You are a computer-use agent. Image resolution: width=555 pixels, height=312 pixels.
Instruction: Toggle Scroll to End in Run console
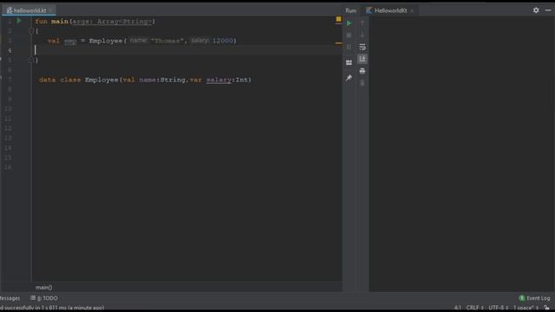[x=362, y=59]
